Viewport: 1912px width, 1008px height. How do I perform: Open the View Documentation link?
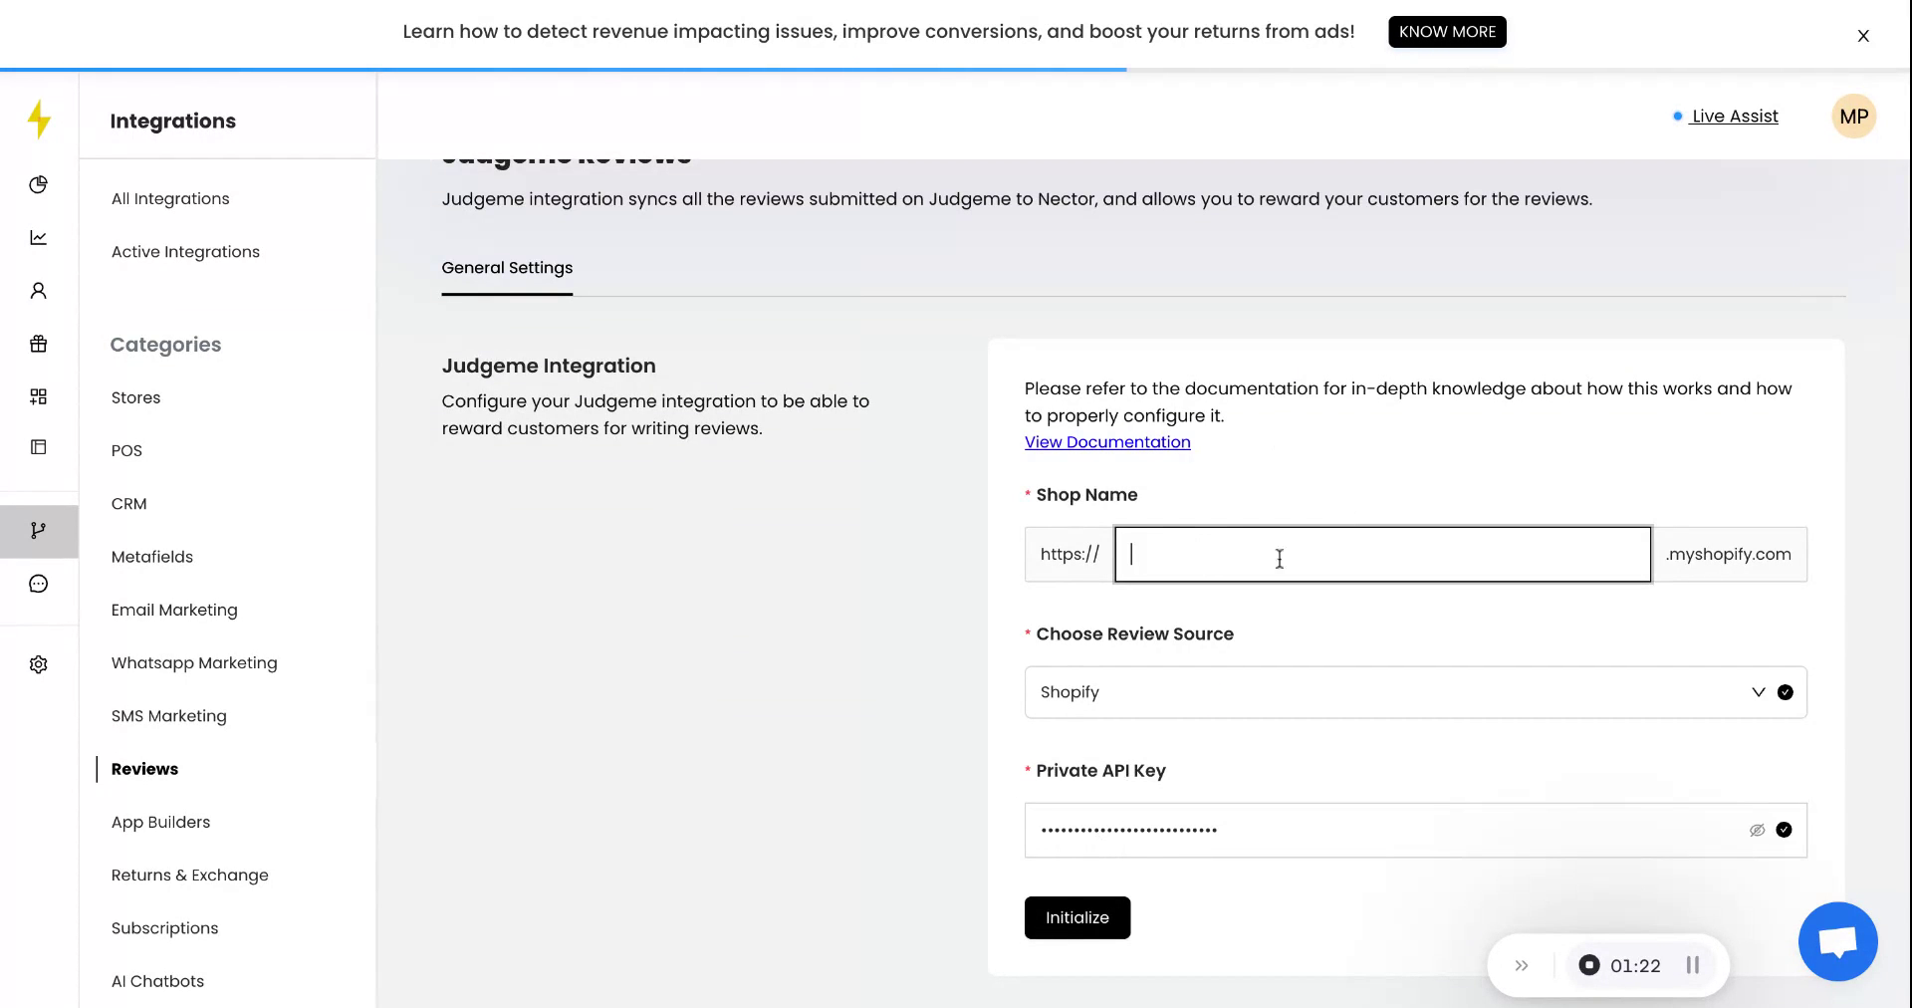[x=1106, y=442]
